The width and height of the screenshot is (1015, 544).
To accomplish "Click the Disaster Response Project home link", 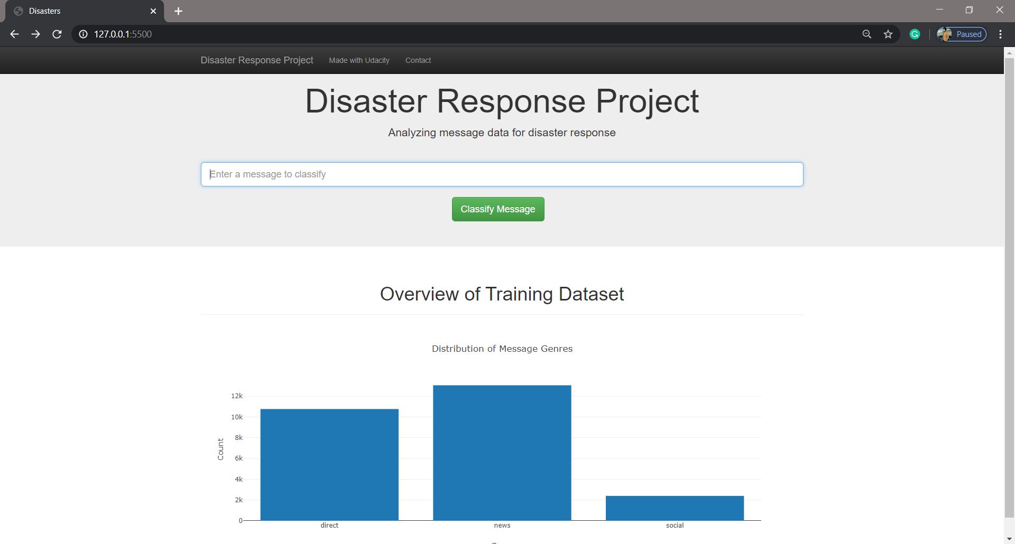I will (256, 60).
